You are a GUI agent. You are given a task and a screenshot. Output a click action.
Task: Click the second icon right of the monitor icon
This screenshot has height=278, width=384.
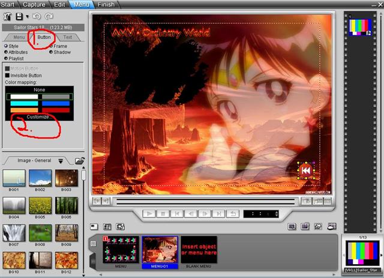[x=318, y=226]
